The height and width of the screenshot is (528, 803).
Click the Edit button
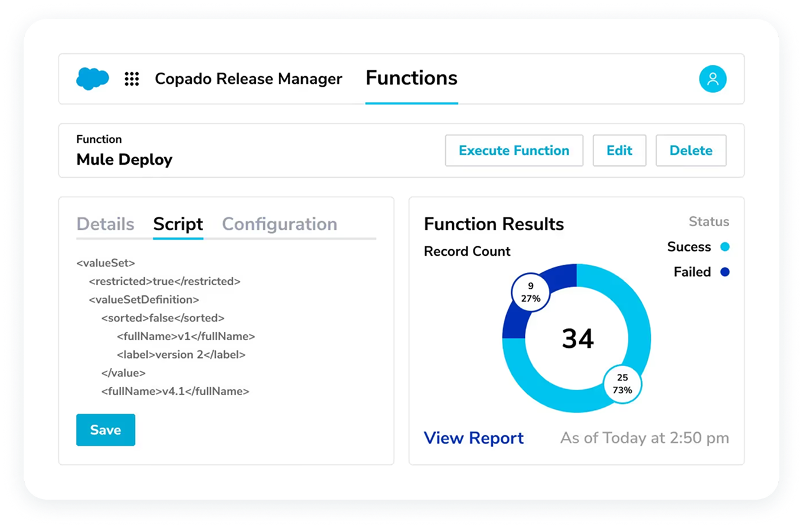[x=619, y=151]
